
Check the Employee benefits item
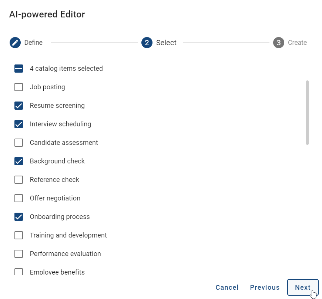point(19,272)
